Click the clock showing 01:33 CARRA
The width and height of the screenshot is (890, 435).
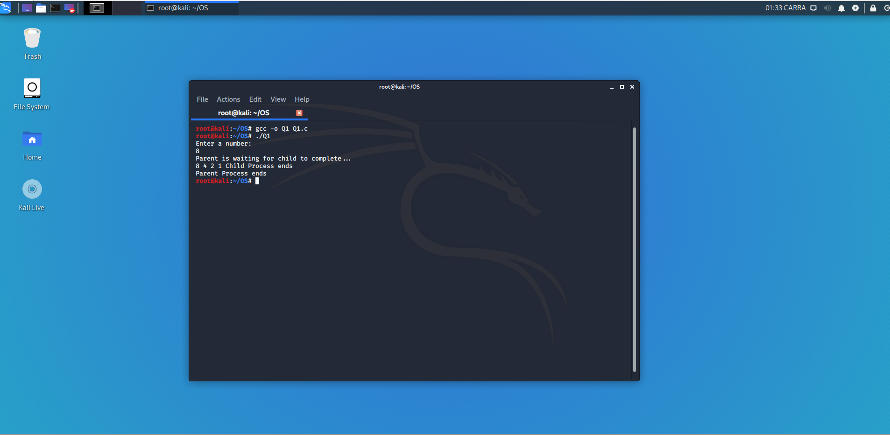[785, 8]
